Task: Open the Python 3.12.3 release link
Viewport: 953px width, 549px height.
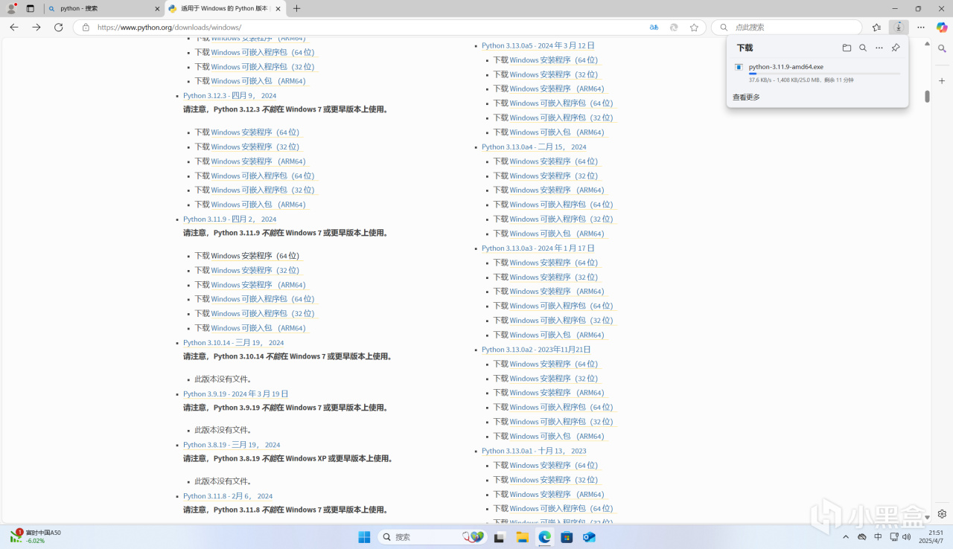Action: [230, 95]
